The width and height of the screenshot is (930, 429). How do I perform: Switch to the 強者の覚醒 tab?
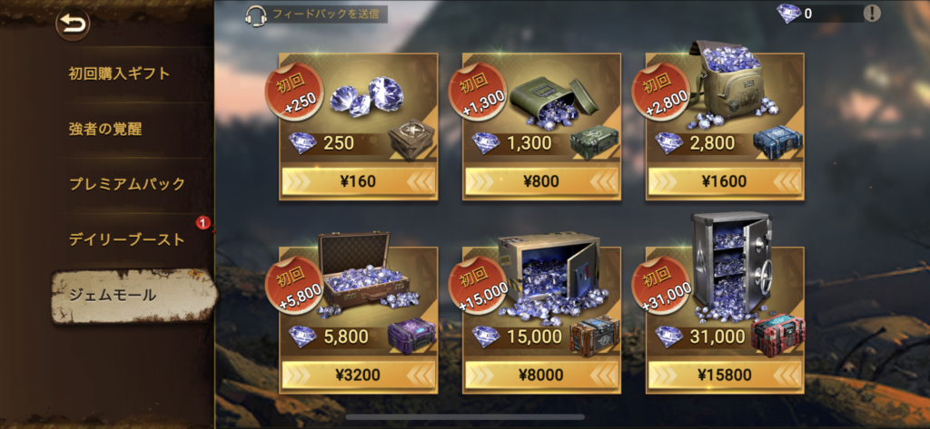click(x=105, y=129)
